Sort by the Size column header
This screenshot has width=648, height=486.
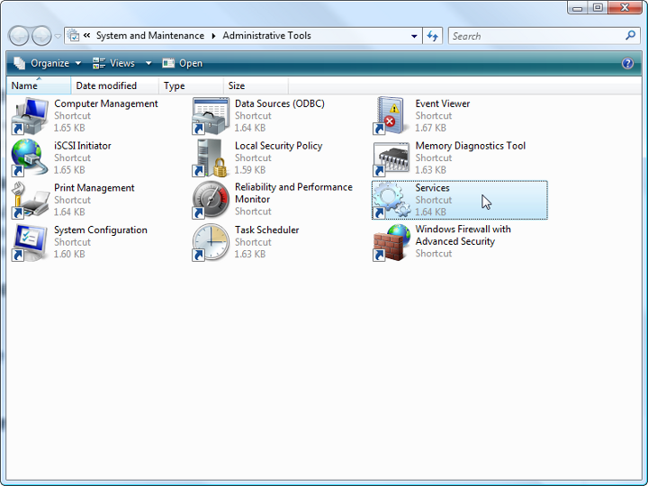click(256, 85)
